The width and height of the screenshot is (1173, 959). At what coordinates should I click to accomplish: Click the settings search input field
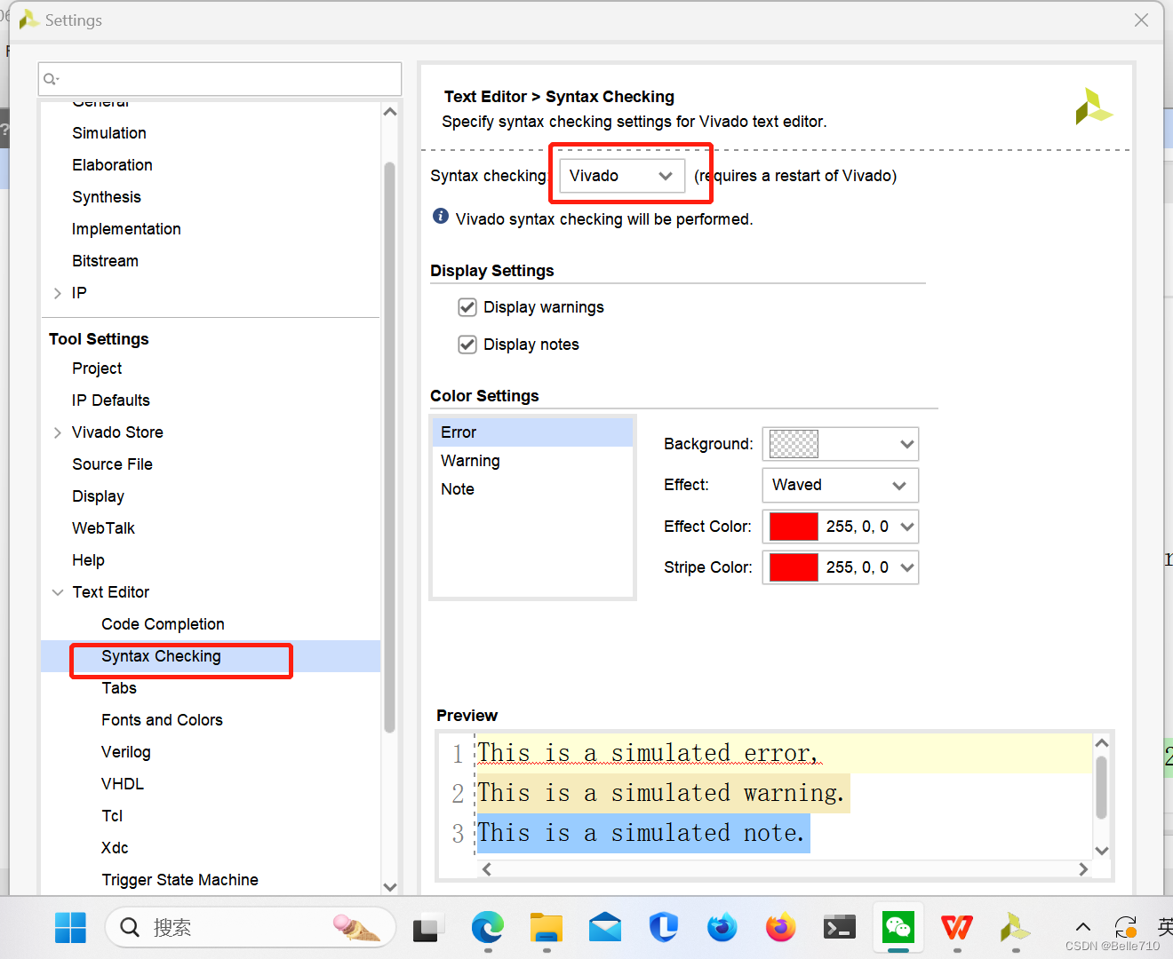219,79
